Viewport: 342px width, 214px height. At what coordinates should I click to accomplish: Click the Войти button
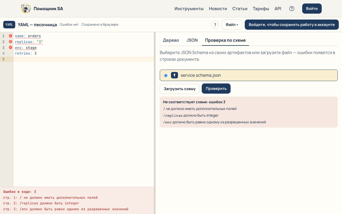coord(312,9)
